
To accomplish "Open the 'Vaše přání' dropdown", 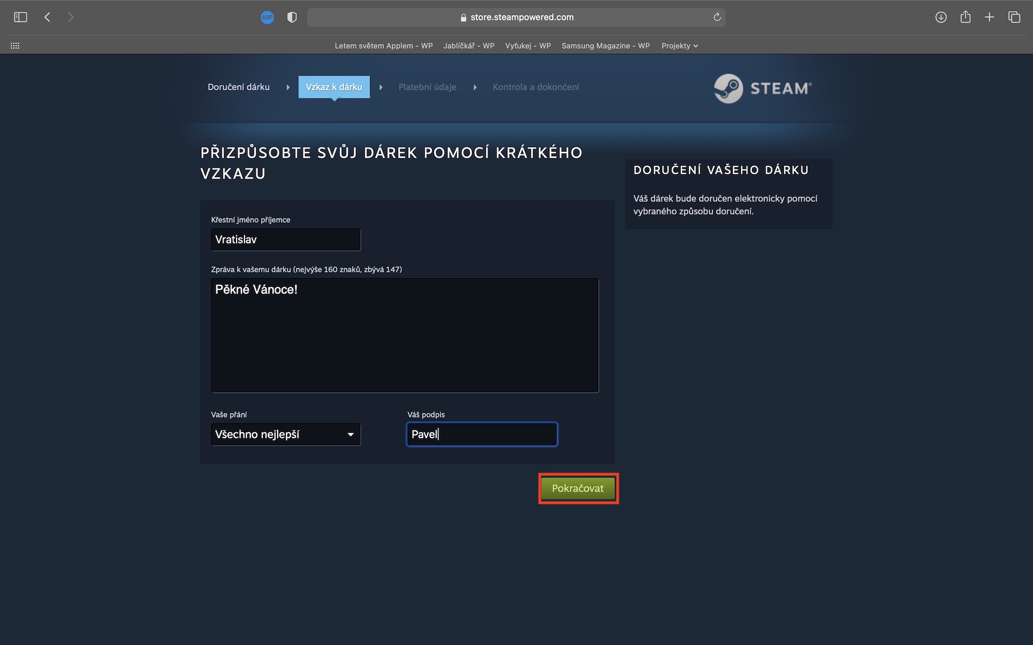I will point(286,434).
